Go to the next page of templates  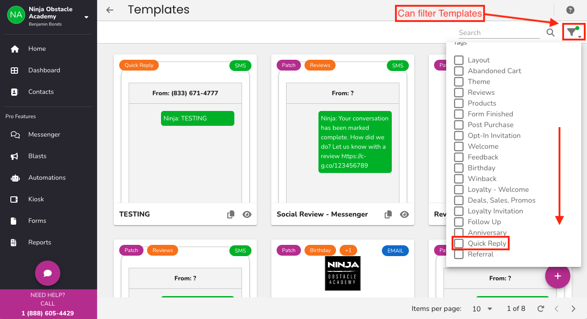click(x=573, y=309)
